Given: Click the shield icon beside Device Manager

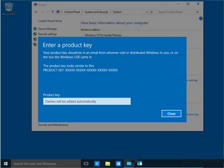Looking at the screenshot, I should click(x=35, y=29).
